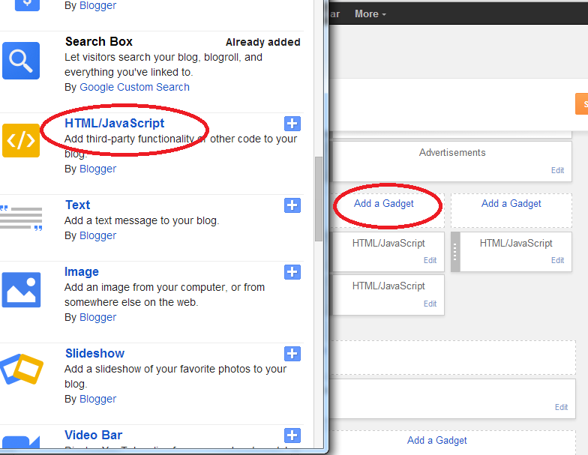Grab the drag handle on the right HTML/JavaScript widget
The width and height of the screenshot is (588, 455).
coord(455,252)
